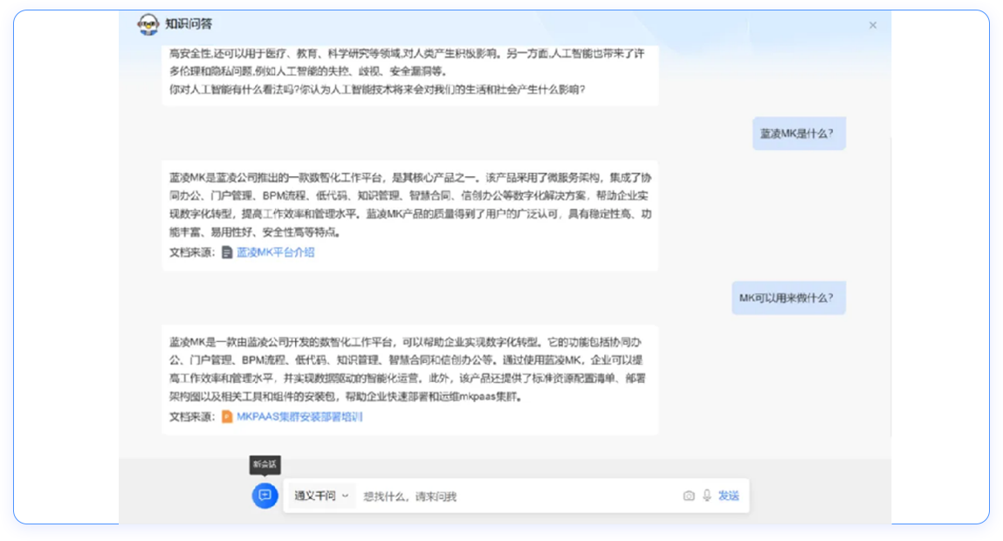Start a new conversation with the blue chat button
This screenshot has height=541, width=1003.
[264, 496]
